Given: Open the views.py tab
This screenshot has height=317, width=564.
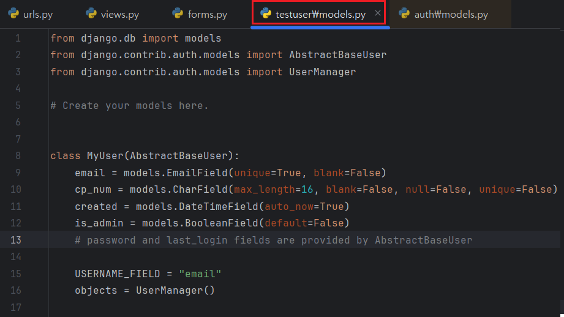Looking at the screenshot, I should 119,14.
